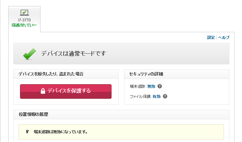
Task: Click the padlock icon in the protect button
Action: point(43,91)
